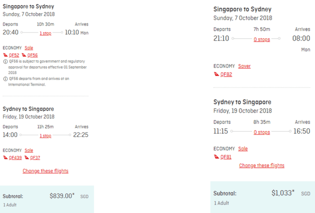Click the Sale fare link above QF81
The width and height of the screenshot is (315, 213).
pyautogui.click(x=243, y=148)
